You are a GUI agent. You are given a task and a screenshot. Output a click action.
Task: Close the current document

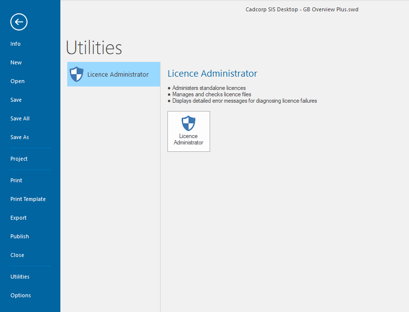click(17, 255)
